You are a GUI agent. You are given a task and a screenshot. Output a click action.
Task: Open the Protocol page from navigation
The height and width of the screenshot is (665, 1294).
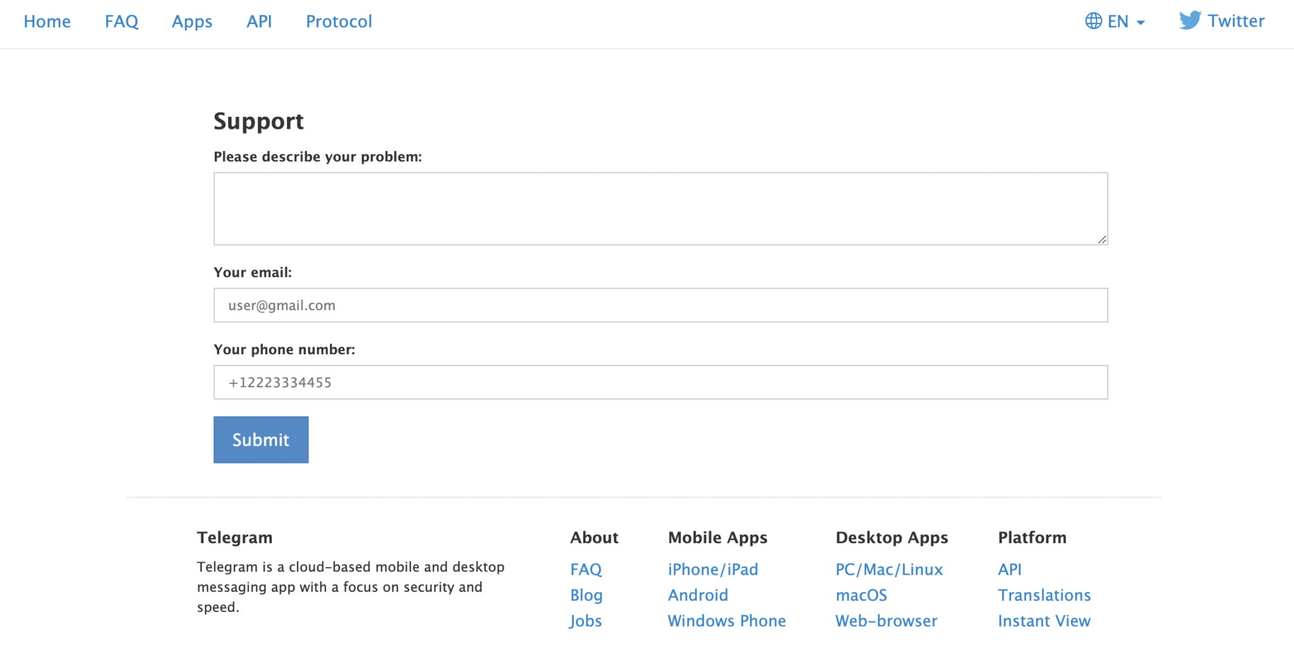pos(339,21)
